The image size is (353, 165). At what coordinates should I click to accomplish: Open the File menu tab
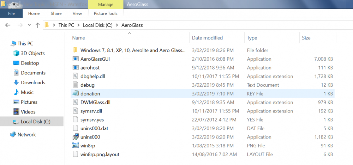[11, 13]
